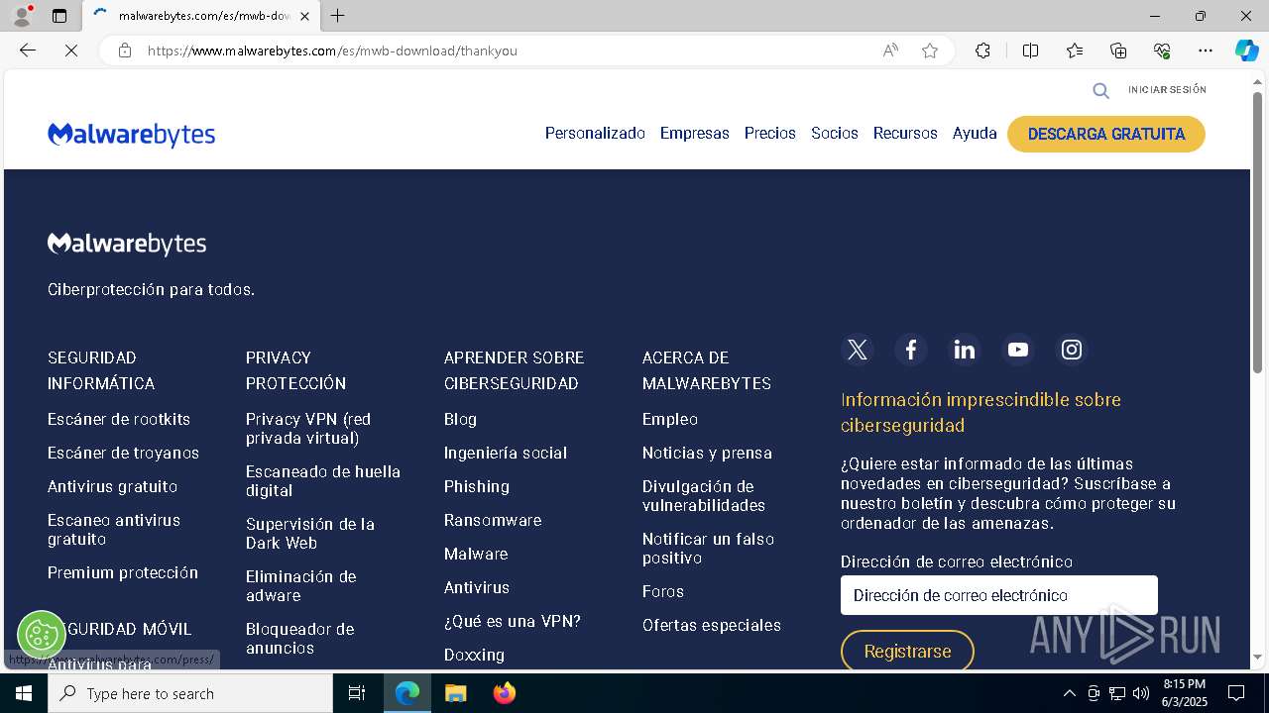
Task: Open Escaneado de huella digital link
Action: [323, 481]
